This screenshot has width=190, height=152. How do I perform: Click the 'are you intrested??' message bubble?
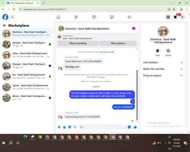click(x=123, y=107)
